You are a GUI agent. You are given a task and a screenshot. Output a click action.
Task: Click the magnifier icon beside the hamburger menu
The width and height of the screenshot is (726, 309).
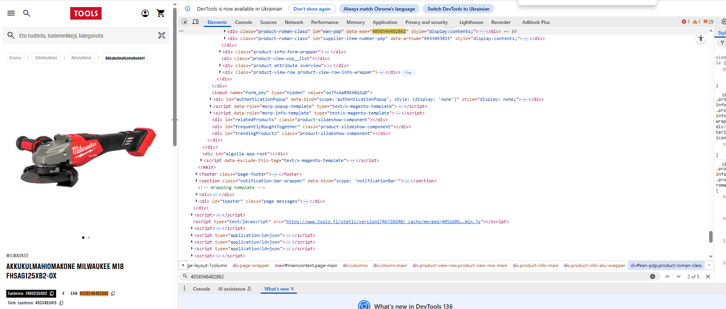(27, 13)
